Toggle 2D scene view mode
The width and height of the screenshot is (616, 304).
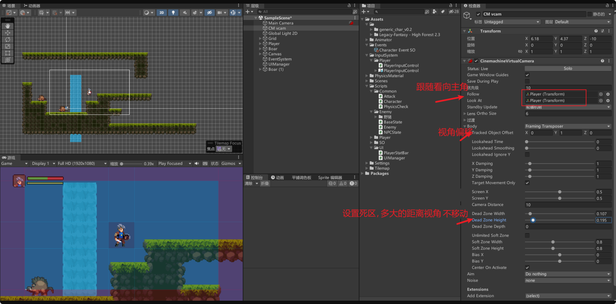pyautogui.click(x=162, y=13)
